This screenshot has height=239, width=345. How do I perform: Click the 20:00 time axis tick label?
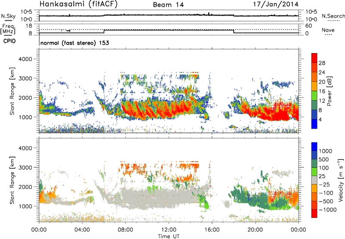255,230
